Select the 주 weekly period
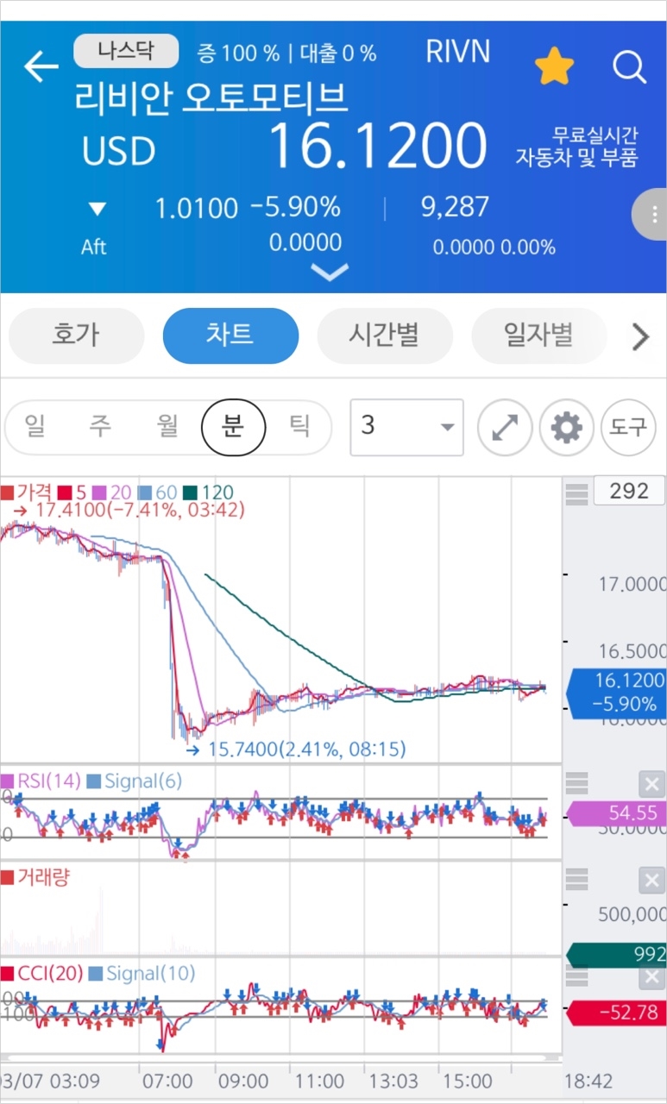Viewport: 667px width, 1104px height. [101, 426]
